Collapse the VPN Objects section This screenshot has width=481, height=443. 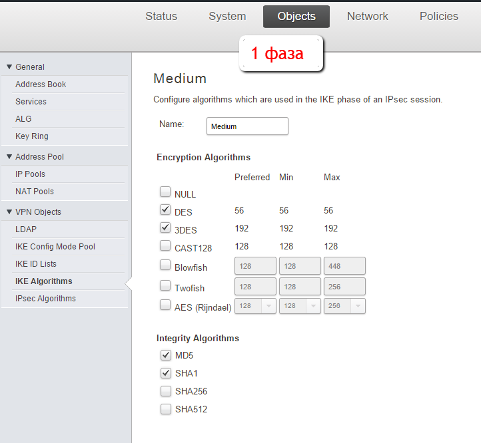pyautogui.click(x=9, y=212)
